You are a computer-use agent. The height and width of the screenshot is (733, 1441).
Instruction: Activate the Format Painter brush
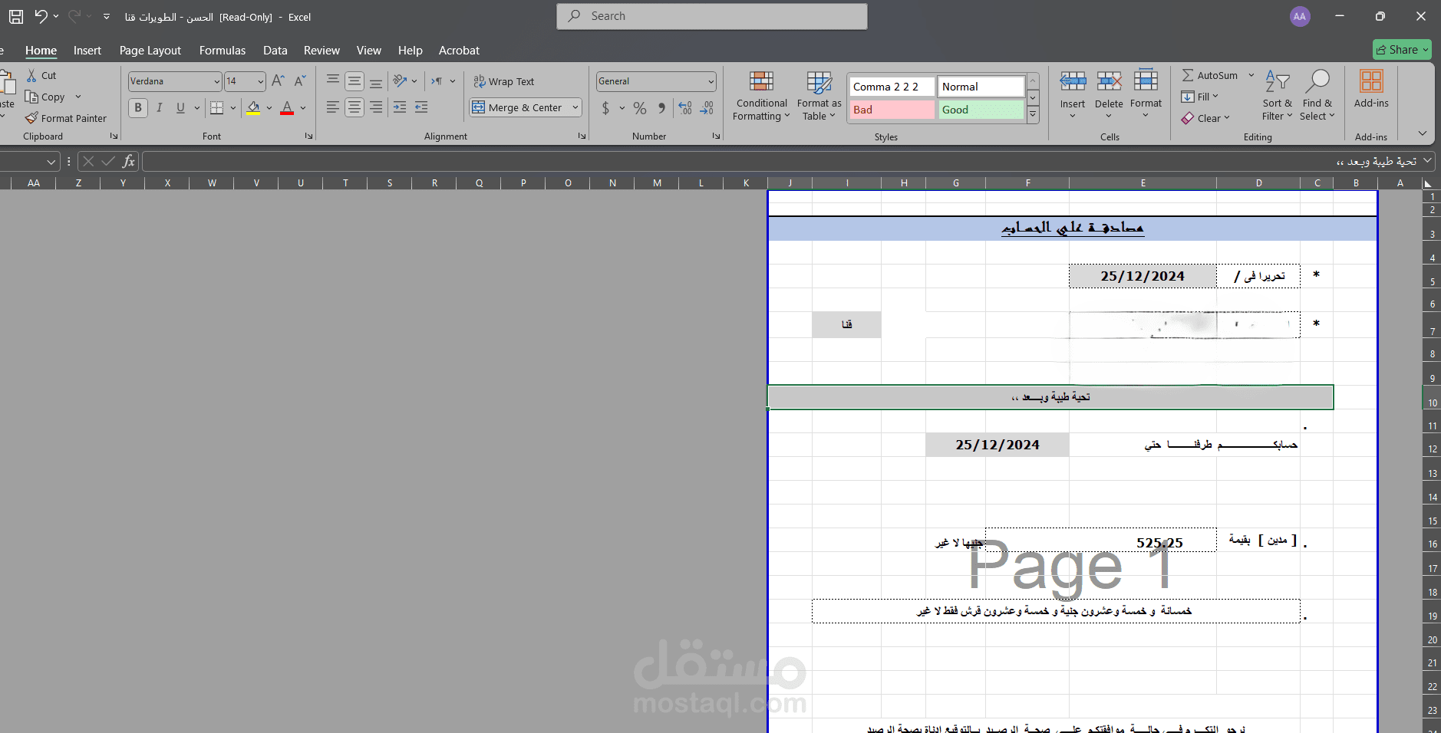pos(31,118)
